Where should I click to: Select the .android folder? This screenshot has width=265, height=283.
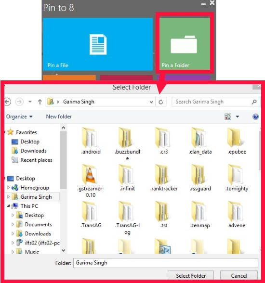(91, 141)
